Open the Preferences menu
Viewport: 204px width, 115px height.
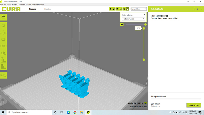click(x=35, y=4)
